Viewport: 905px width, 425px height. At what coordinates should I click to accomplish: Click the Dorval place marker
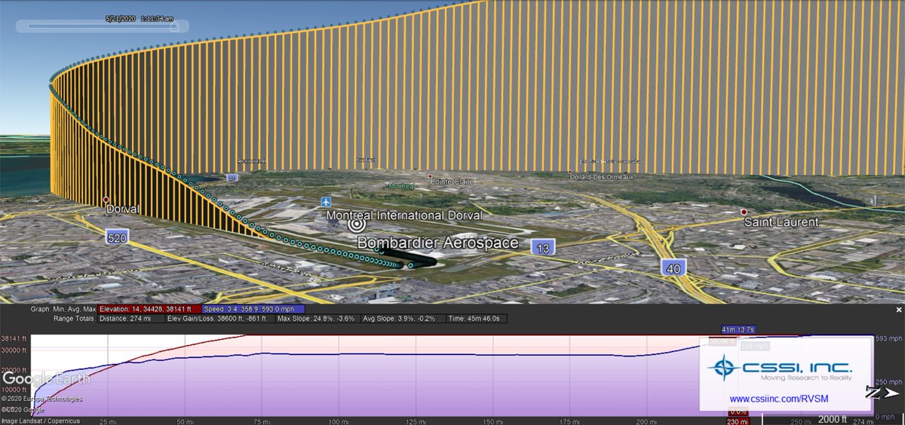(106, 200)
